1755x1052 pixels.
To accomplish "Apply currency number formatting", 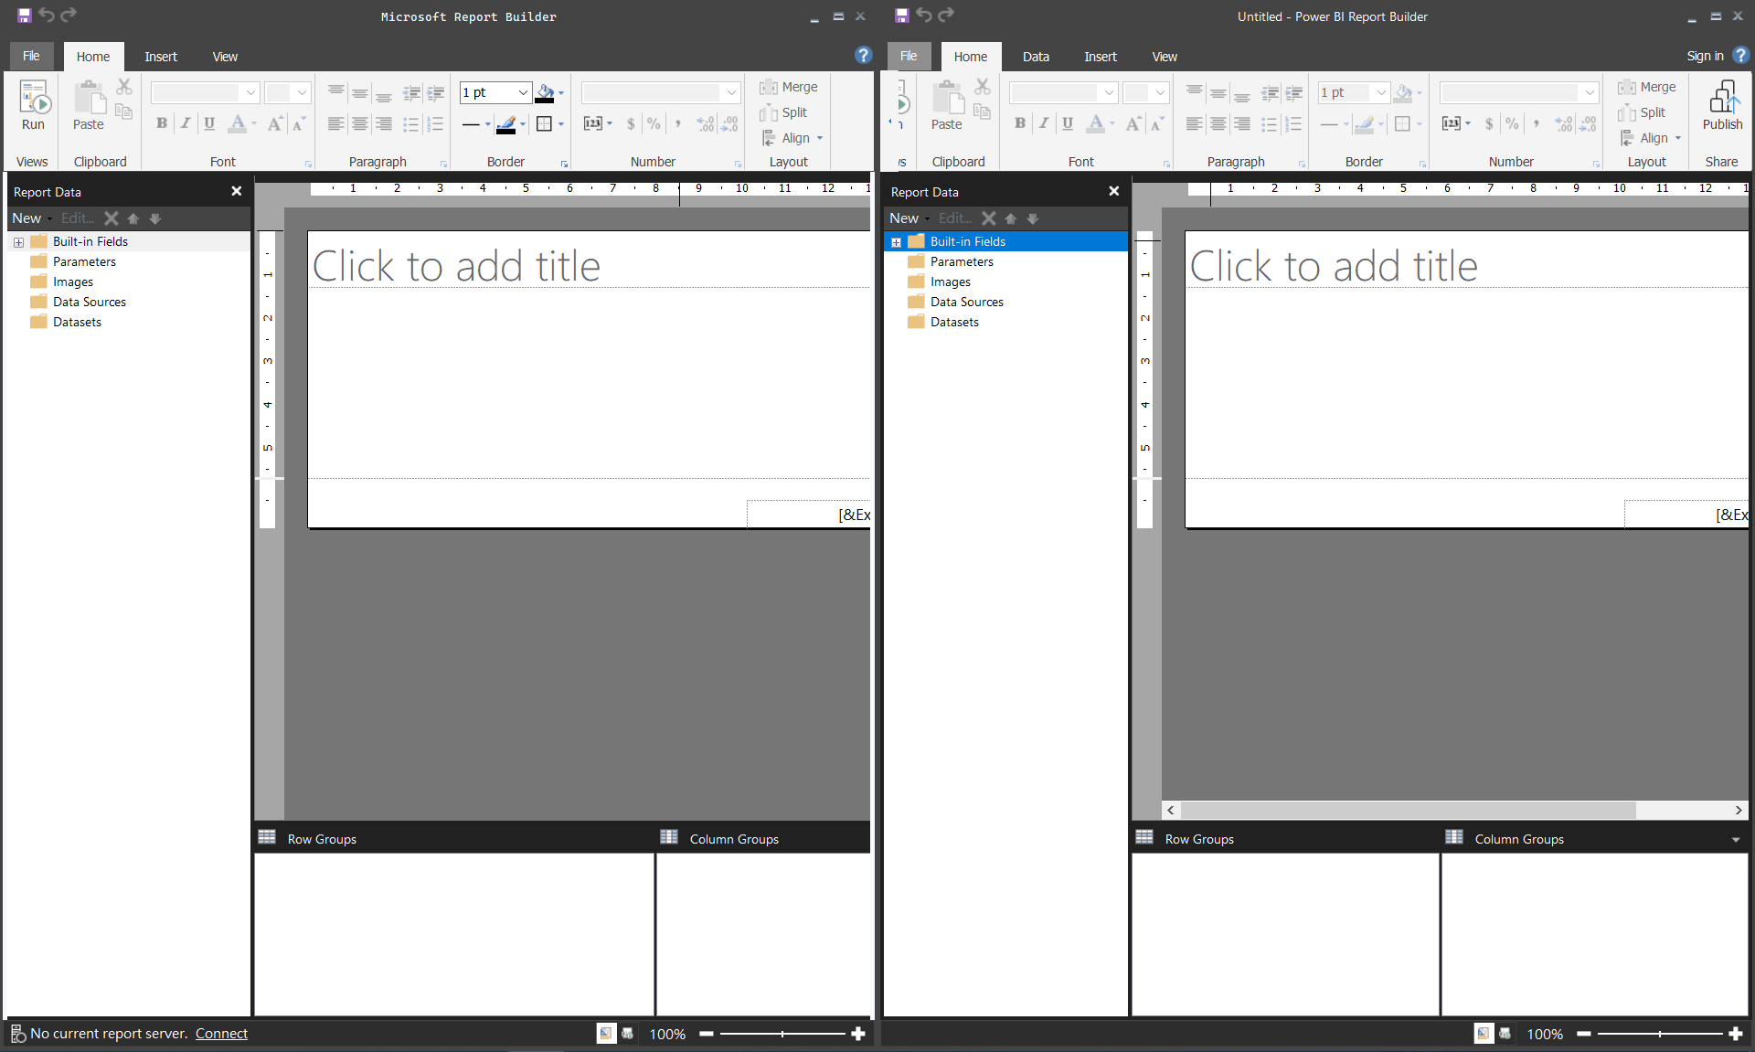I will coord(631,123).
